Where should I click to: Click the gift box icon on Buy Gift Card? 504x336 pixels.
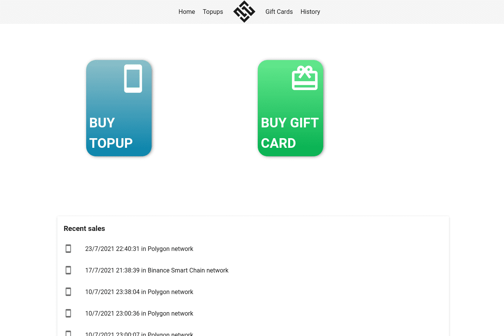(305, 78)
